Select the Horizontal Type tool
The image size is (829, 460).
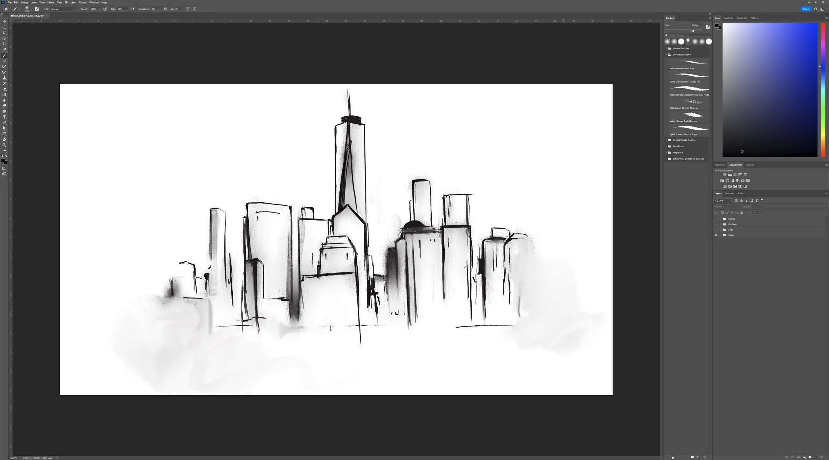pos(4,117)
